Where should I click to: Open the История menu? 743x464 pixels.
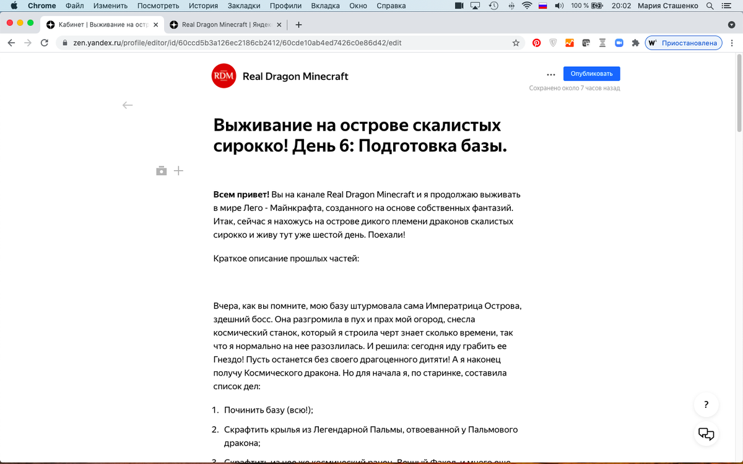(x=203, y=6)
